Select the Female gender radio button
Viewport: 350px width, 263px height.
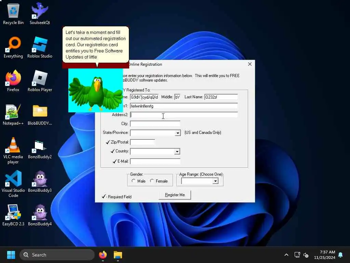tap(152, 181)
